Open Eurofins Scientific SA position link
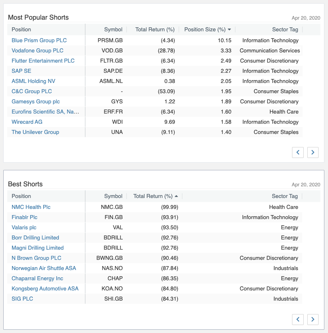Screen dimensions: 328x333 click(x=45, y=112)
